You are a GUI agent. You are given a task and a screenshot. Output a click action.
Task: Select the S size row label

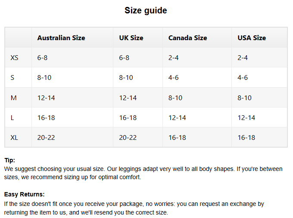[12, 78]
